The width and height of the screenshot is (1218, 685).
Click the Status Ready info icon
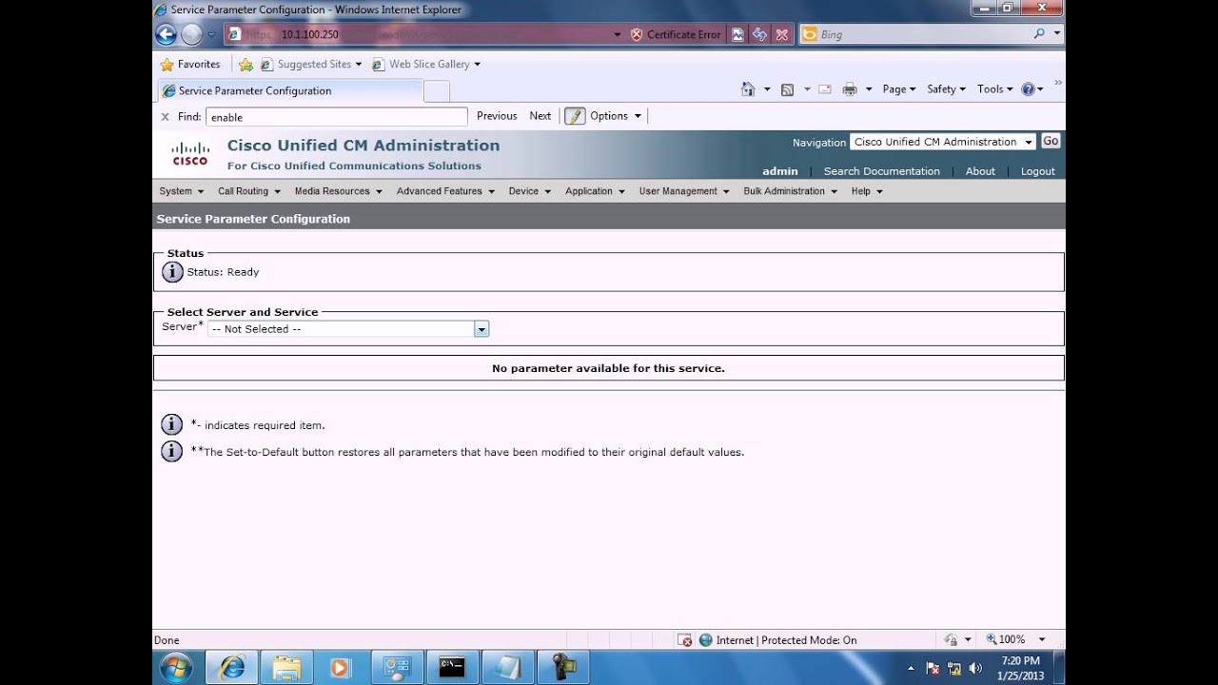tap(172, 272)
